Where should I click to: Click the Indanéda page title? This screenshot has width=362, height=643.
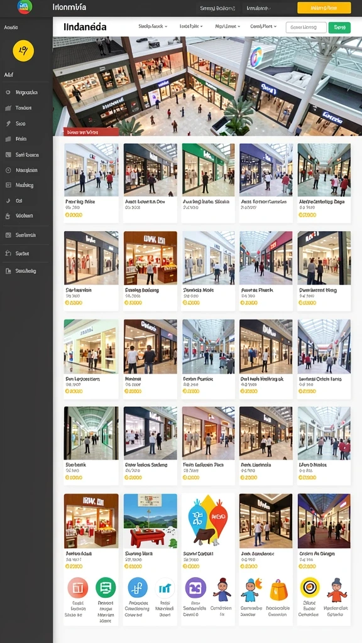(x=85, y=27)
